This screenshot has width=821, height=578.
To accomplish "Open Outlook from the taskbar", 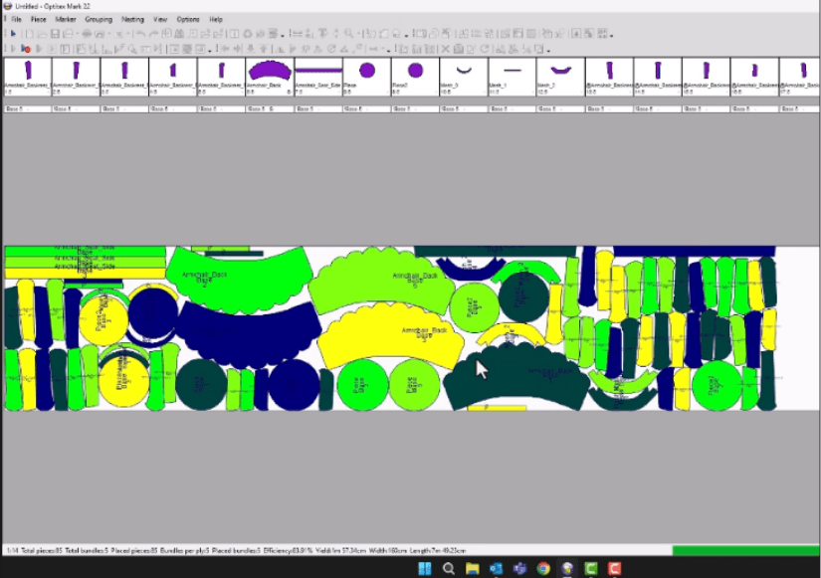I will (x=496, y=568).
